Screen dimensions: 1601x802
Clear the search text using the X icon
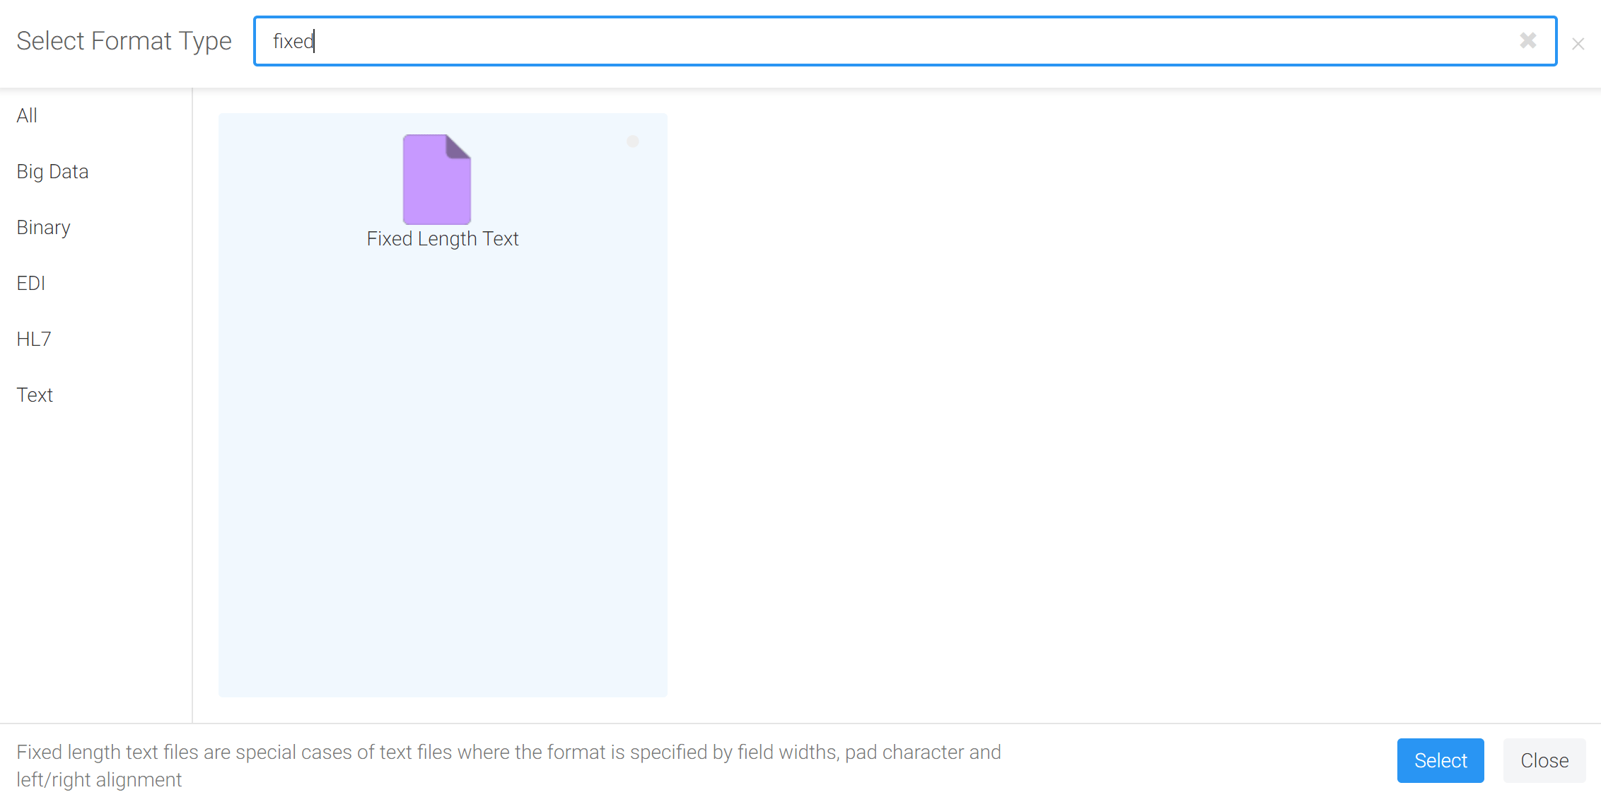click(x=1528, y=41)
